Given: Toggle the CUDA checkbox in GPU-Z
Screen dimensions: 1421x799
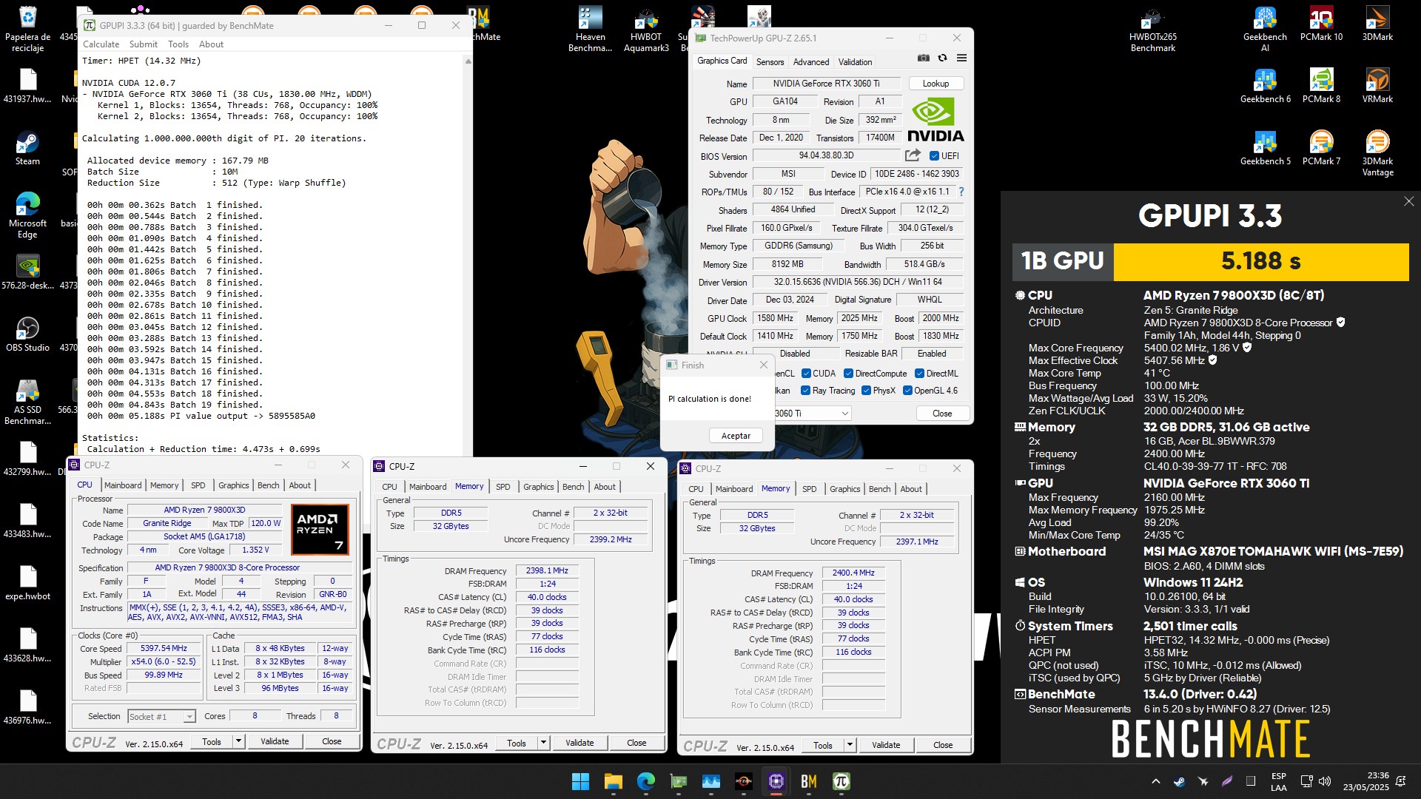Looking at the screenshot, I should pos(806,374).
